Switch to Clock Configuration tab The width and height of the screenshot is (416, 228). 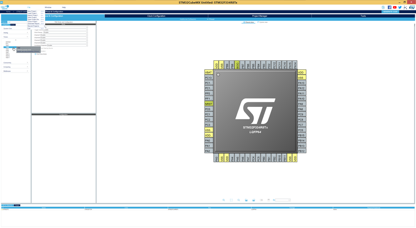[156, 16]
